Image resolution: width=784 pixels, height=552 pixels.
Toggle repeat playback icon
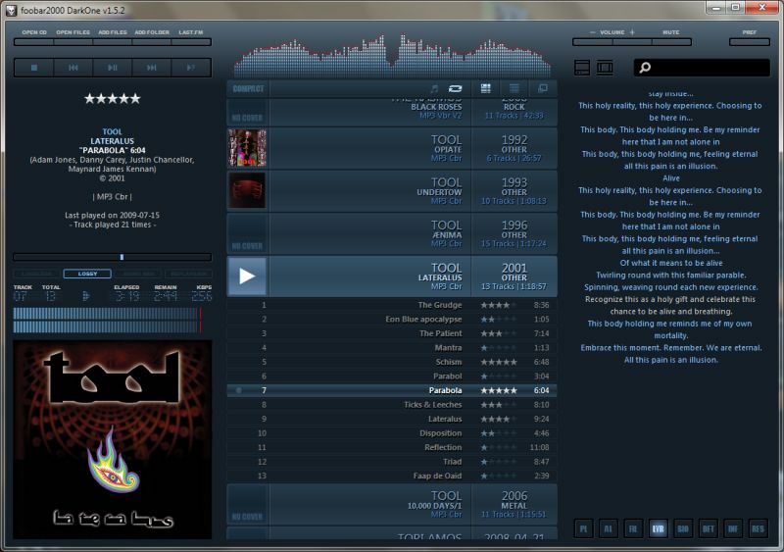(x=455, y=88)
